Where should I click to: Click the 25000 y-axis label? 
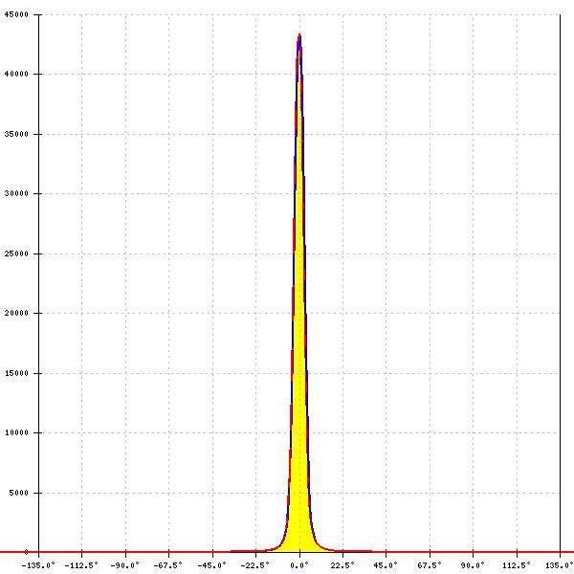click(x=16, y=254)
